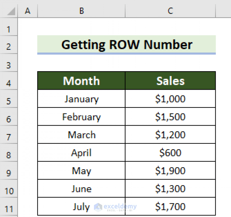This screenshot has height=217, width=231.
Task: Click the $1,300 sales cell
Action: (170, 189)
